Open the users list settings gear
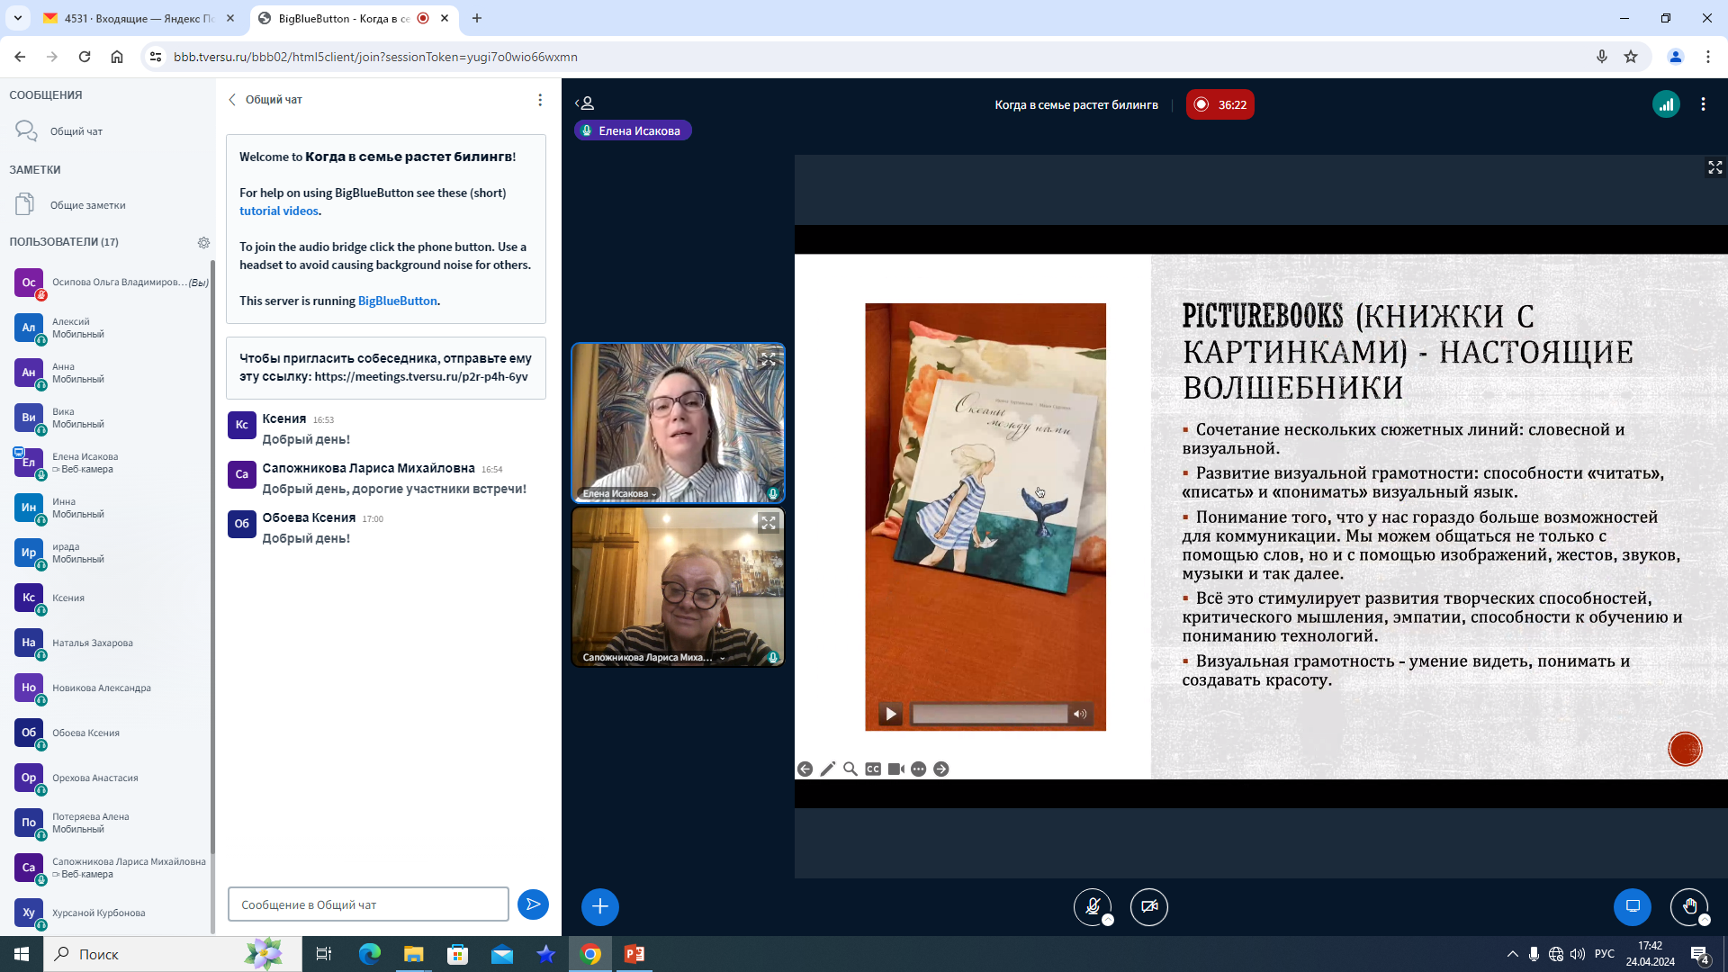 203,242
